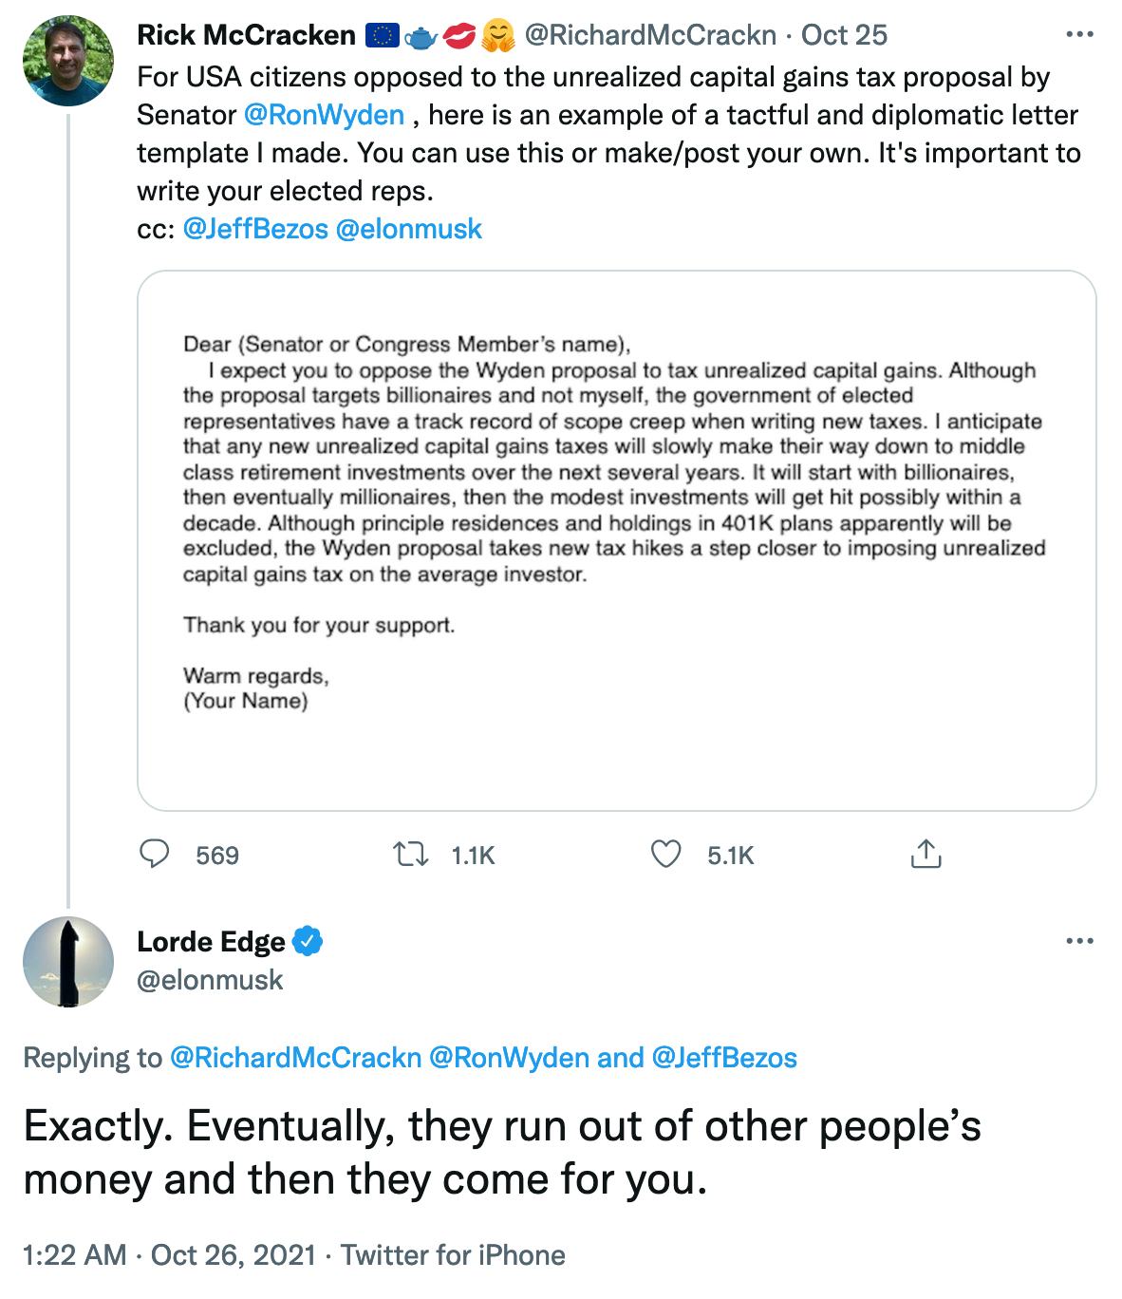Image resolution: width=1122 pixels, height=1299 pixels.
Task: Open more options on Lorde Edge's tweet
Action: click(1079, 942)
